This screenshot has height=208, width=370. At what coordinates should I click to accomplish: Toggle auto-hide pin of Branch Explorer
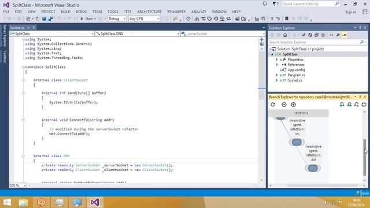click(360, 97)
